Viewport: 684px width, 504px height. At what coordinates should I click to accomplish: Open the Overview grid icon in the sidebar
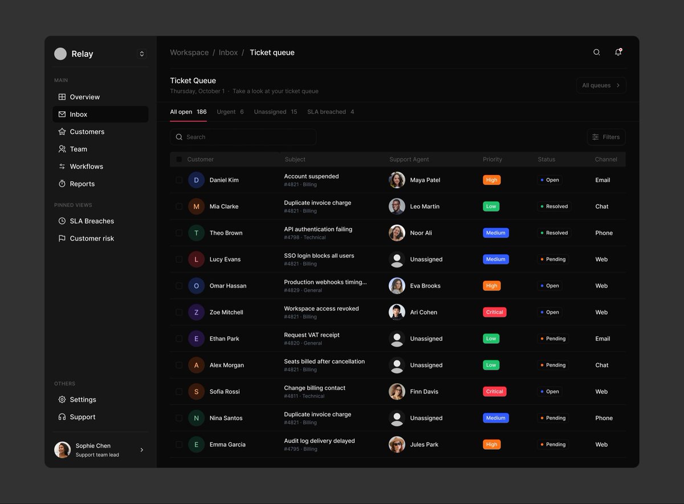point(62,97)
